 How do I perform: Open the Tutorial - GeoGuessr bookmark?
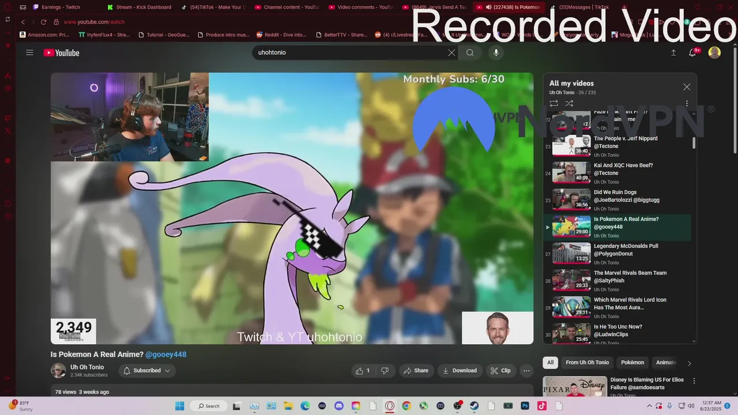pyautogui.click(x=164, y=35)
